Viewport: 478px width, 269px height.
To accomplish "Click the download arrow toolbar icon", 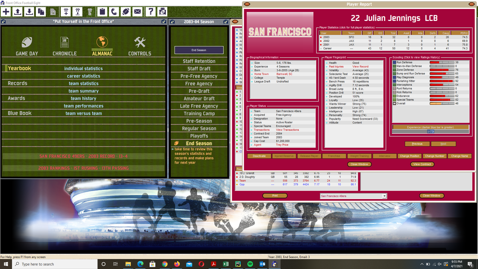I will click(29, 12).
